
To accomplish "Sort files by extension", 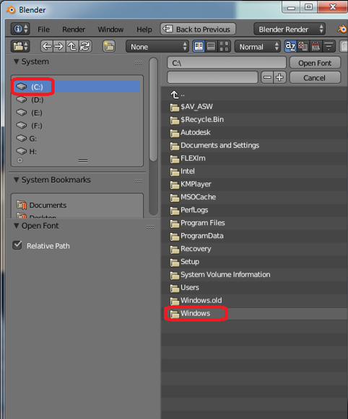I will point(303,46).
